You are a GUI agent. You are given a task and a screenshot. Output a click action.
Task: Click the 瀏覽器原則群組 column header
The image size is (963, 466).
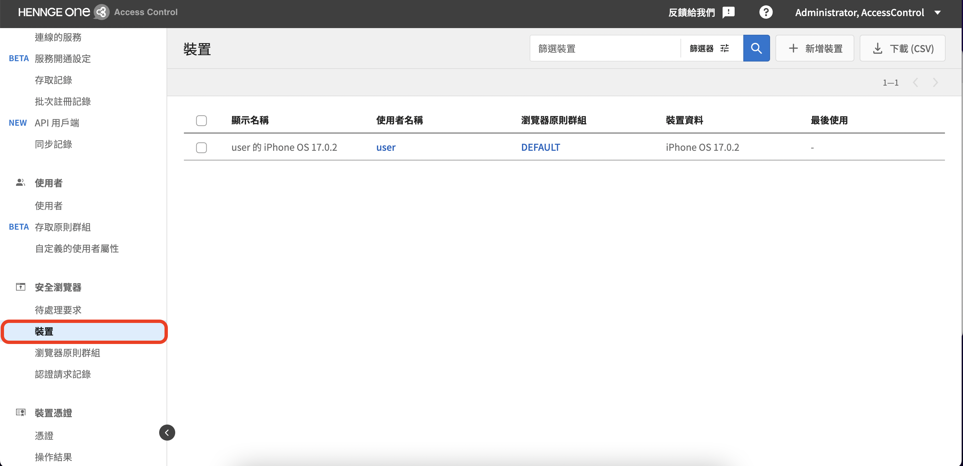tap(554, 120)
